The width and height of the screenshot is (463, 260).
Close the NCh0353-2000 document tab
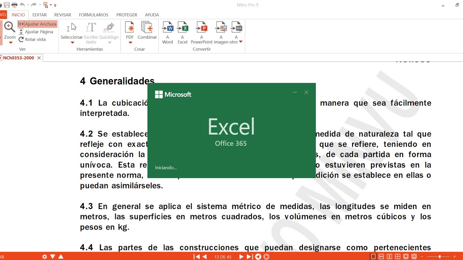[39, 58]
